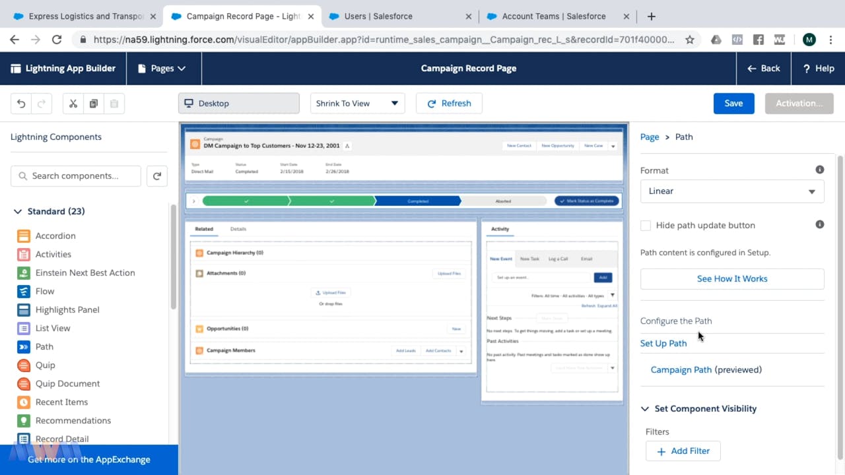Expand the path chevron in canvas

tap(193, 201)
